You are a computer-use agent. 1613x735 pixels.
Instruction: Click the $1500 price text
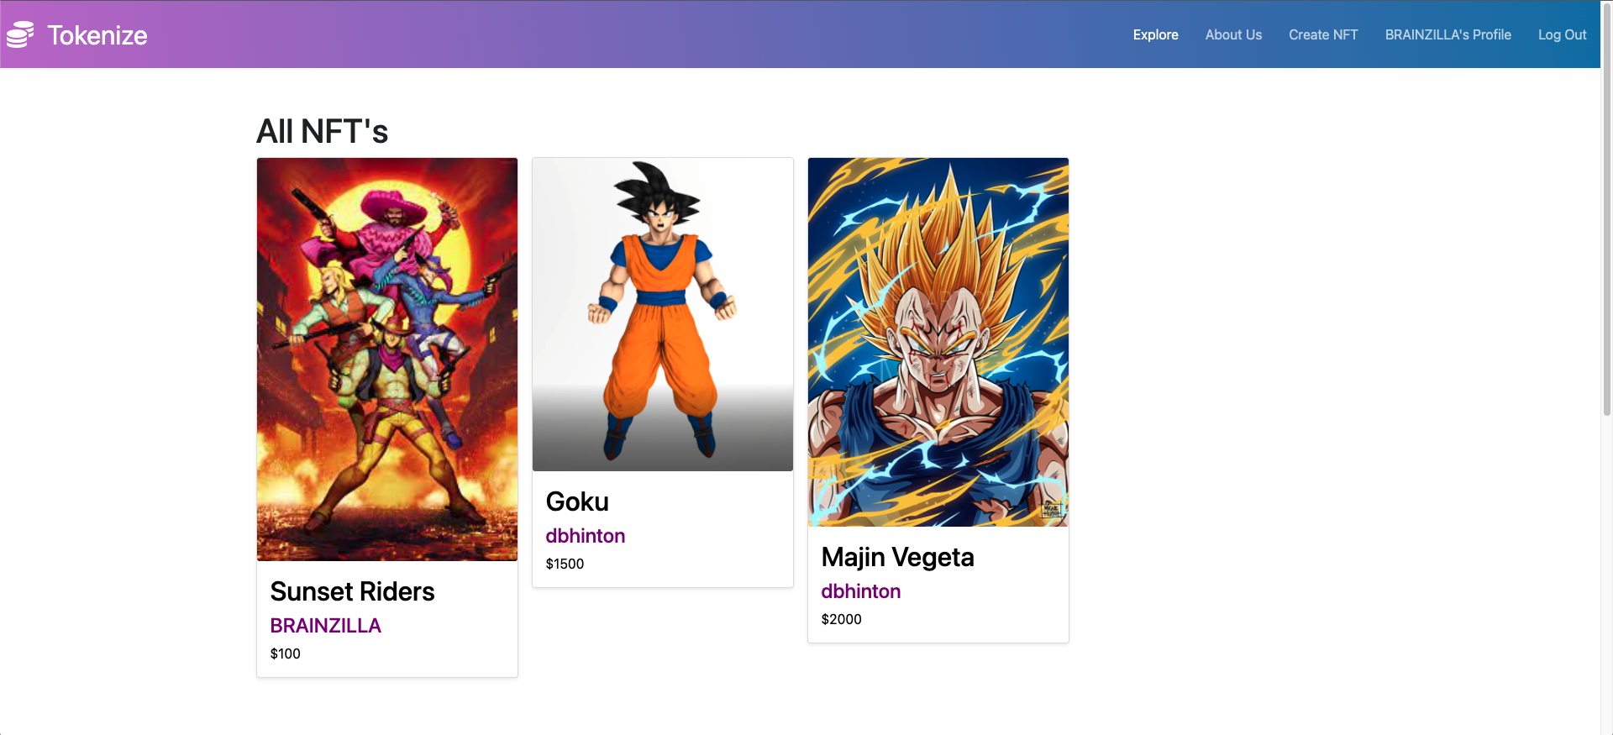coord(565,564)
